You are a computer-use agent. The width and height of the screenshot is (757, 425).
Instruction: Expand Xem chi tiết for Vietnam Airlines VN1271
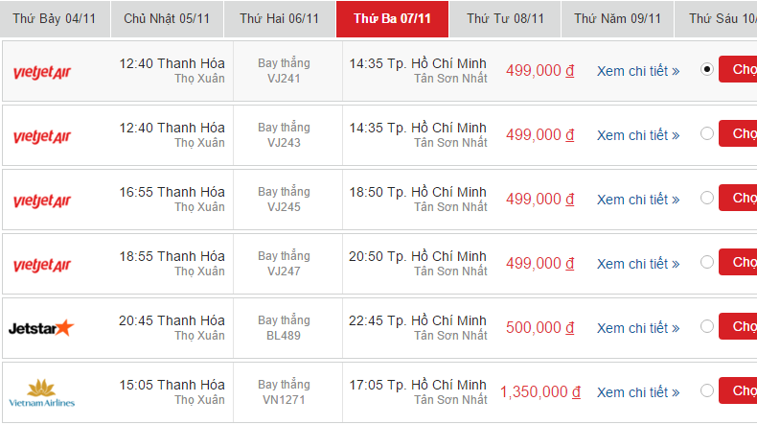pos(638,392)
